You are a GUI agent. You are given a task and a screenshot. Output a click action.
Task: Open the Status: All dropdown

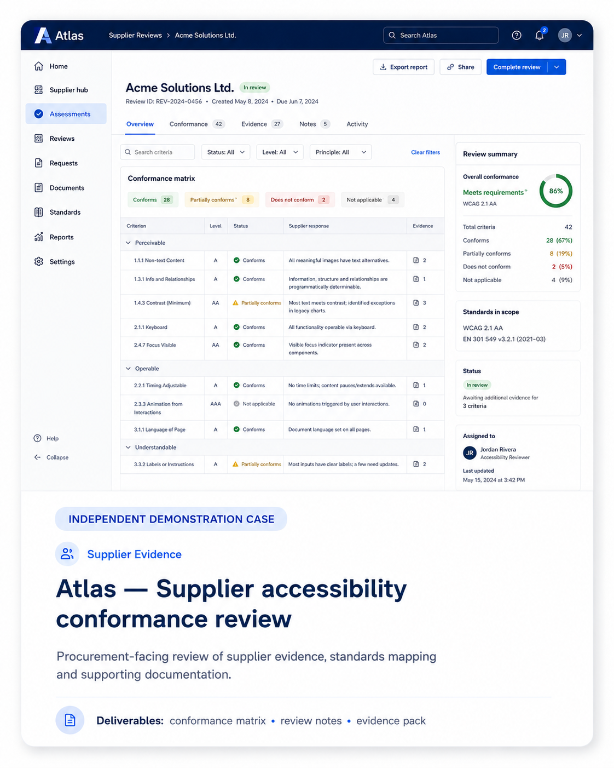(x=226, y=152)
